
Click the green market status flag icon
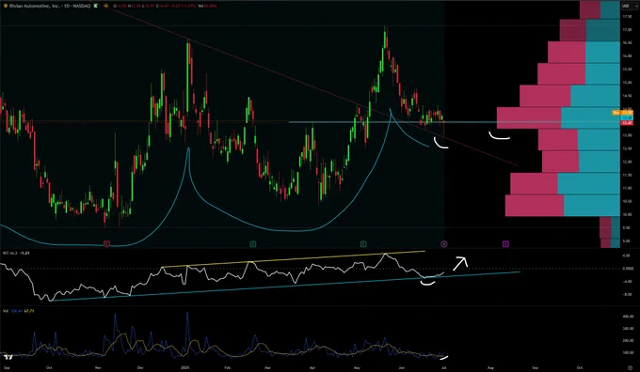tap(95, 7)
